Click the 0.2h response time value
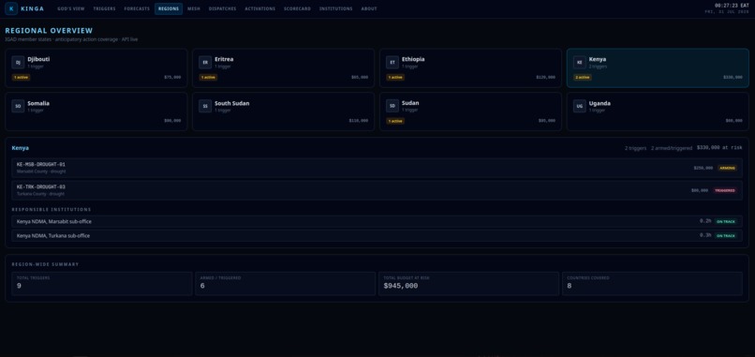Image resolution: width=755 pixels, height=357 pixels. (x=705, y=221)
